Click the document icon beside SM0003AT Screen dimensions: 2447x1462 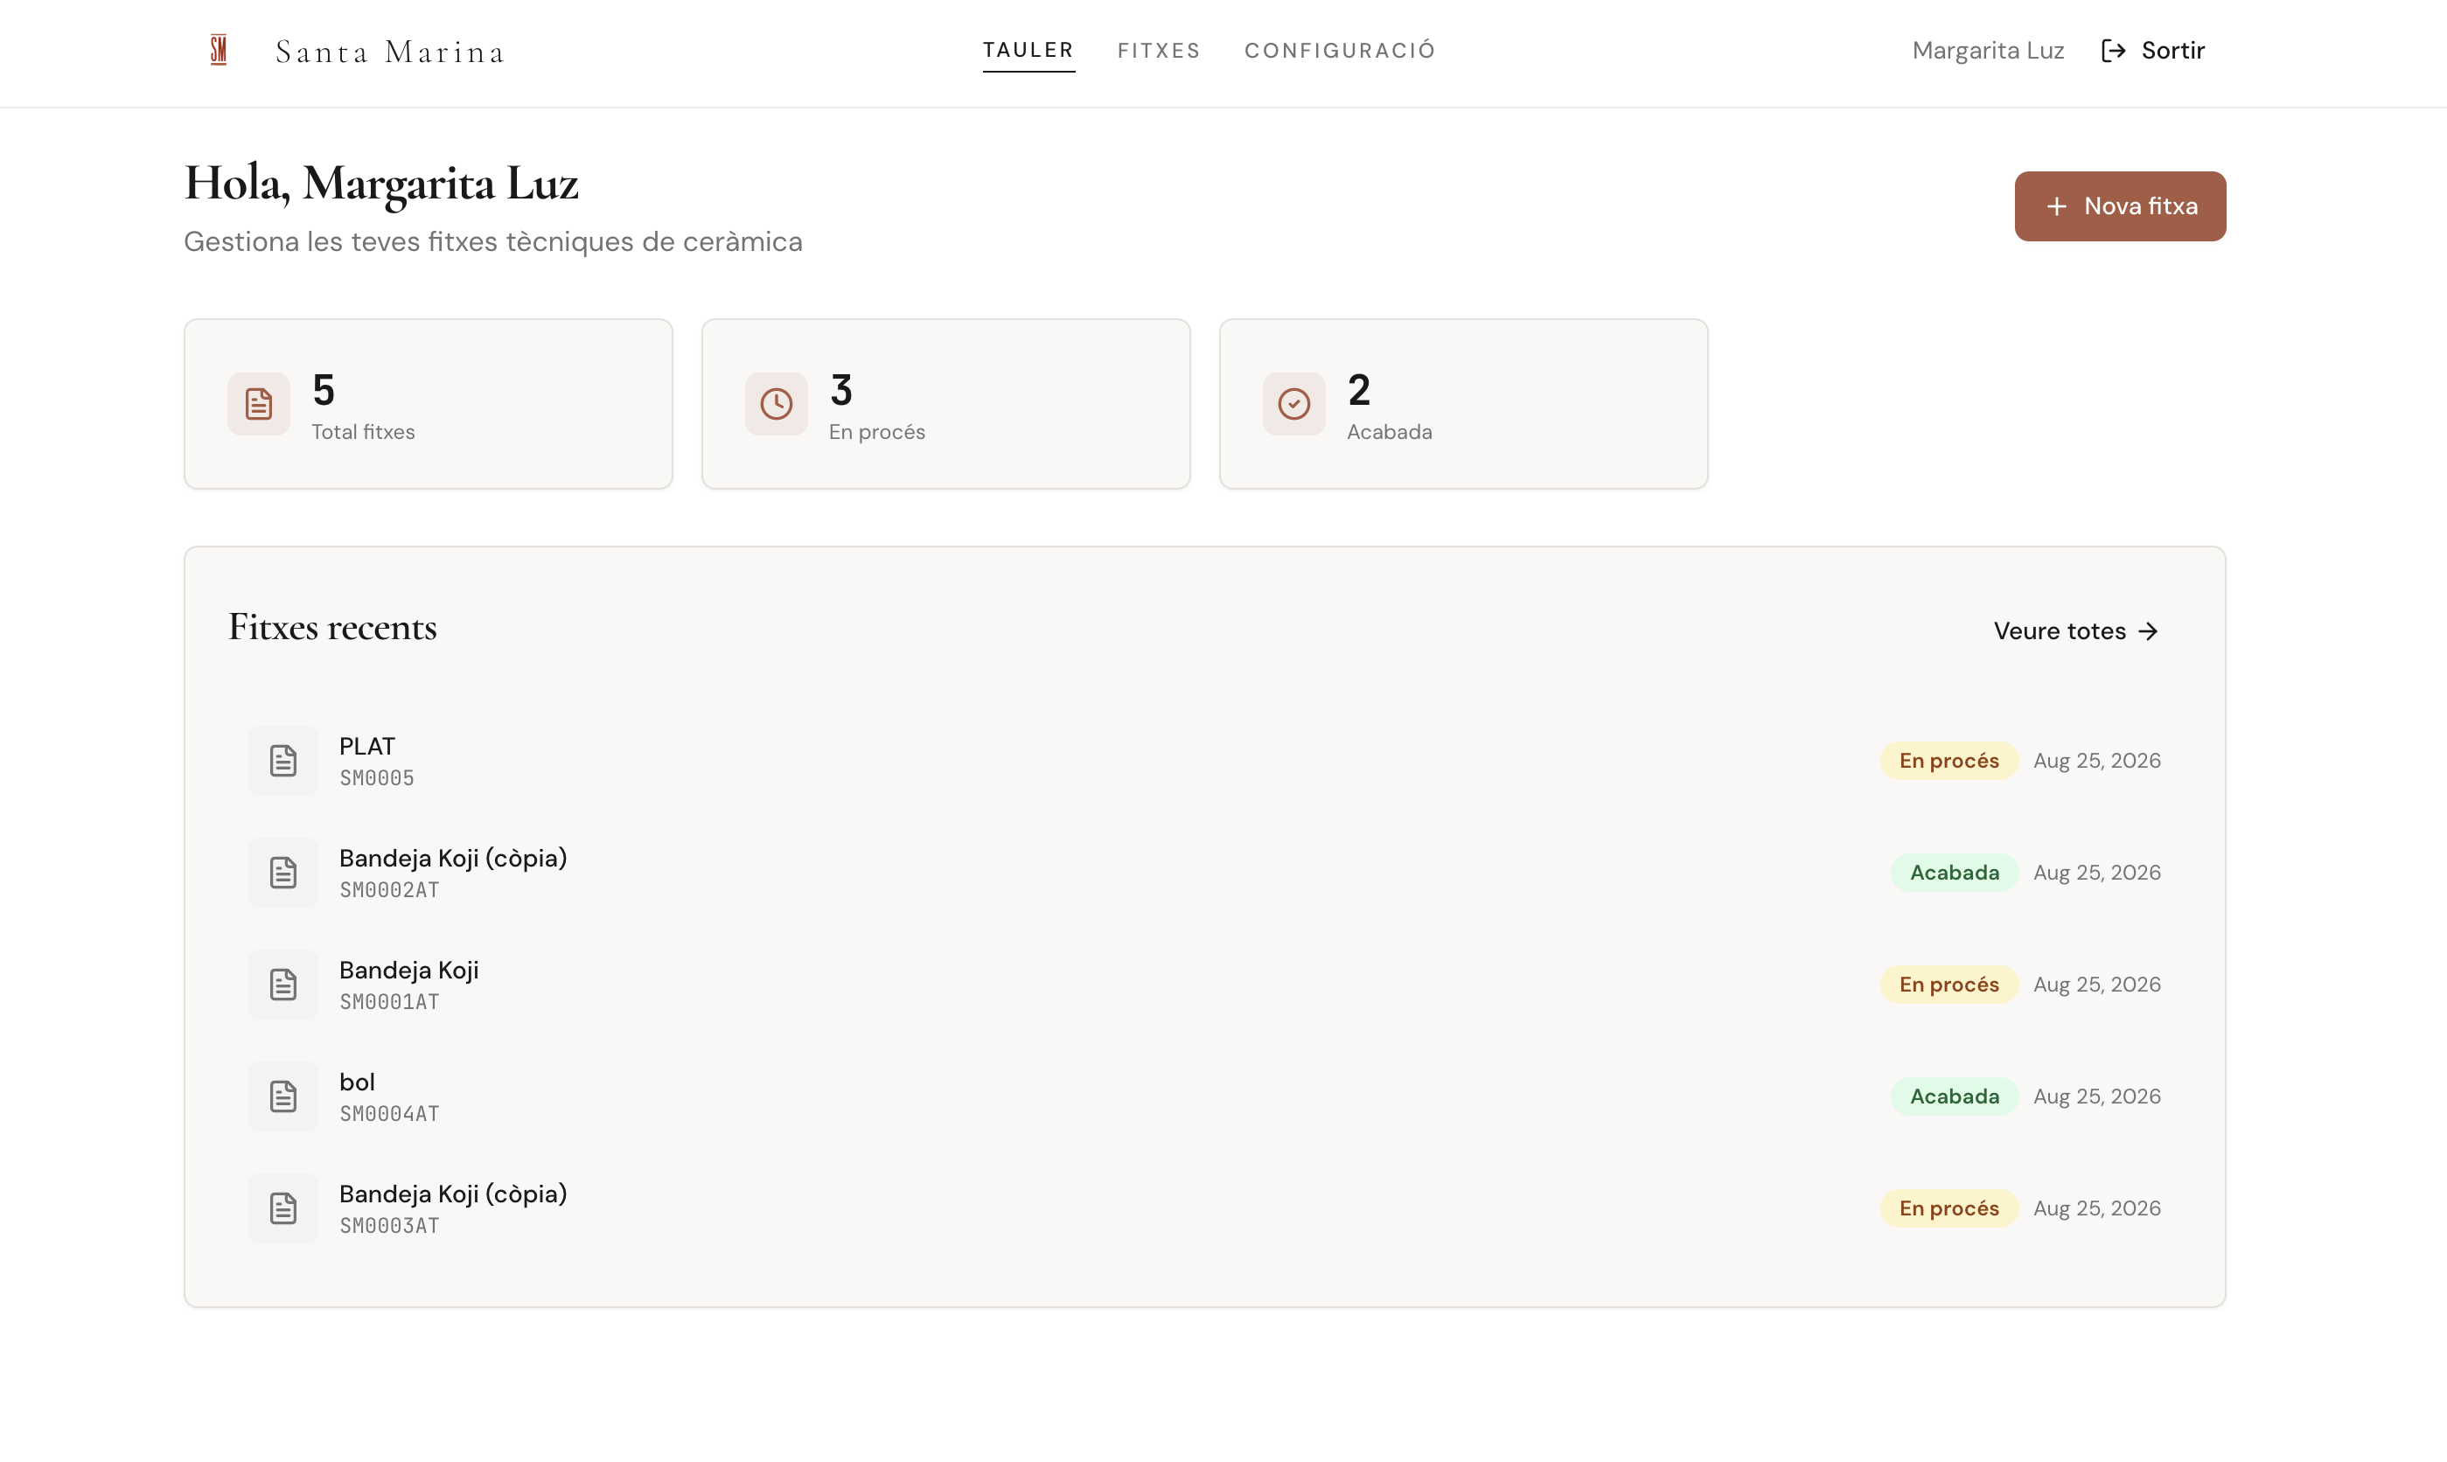[x=282, y=1208]
